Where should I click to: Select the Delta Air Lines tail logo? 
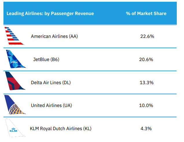click(14, 82)
